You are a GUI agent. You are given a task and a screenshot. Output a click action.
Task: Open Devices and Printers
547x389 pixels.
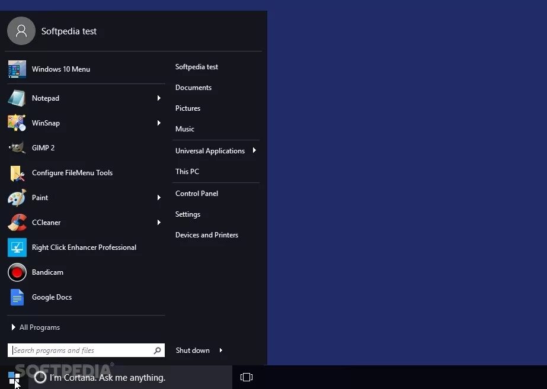point(206,235)
